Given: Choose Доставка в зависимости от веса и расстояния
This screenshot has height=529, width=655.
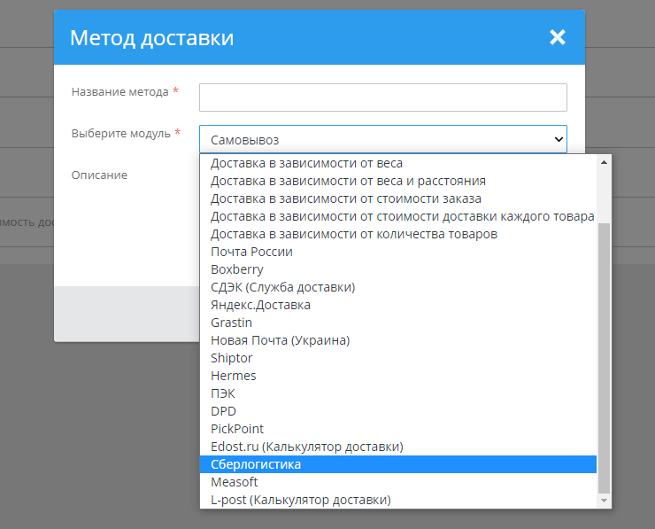Looking at the screenshot, I should pyautogui.click(x=348, y=181).
